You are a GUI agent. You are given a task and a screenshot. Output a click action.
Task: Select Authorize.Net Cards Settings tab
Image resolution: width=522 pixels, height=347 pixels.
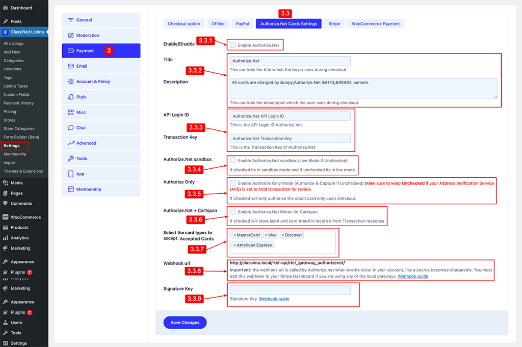click(289, 23)
